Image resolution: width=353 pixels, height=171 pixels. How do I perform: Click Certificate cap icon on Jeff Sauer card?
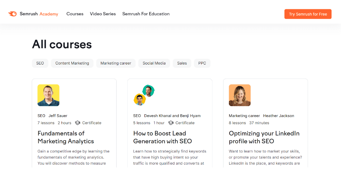pos(77,123)
